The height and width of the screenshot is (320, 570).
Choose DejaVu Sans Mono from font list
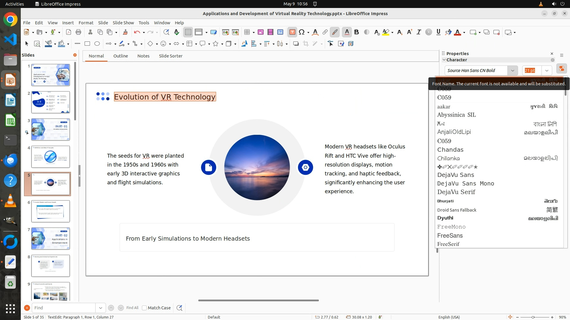point(465,183)
